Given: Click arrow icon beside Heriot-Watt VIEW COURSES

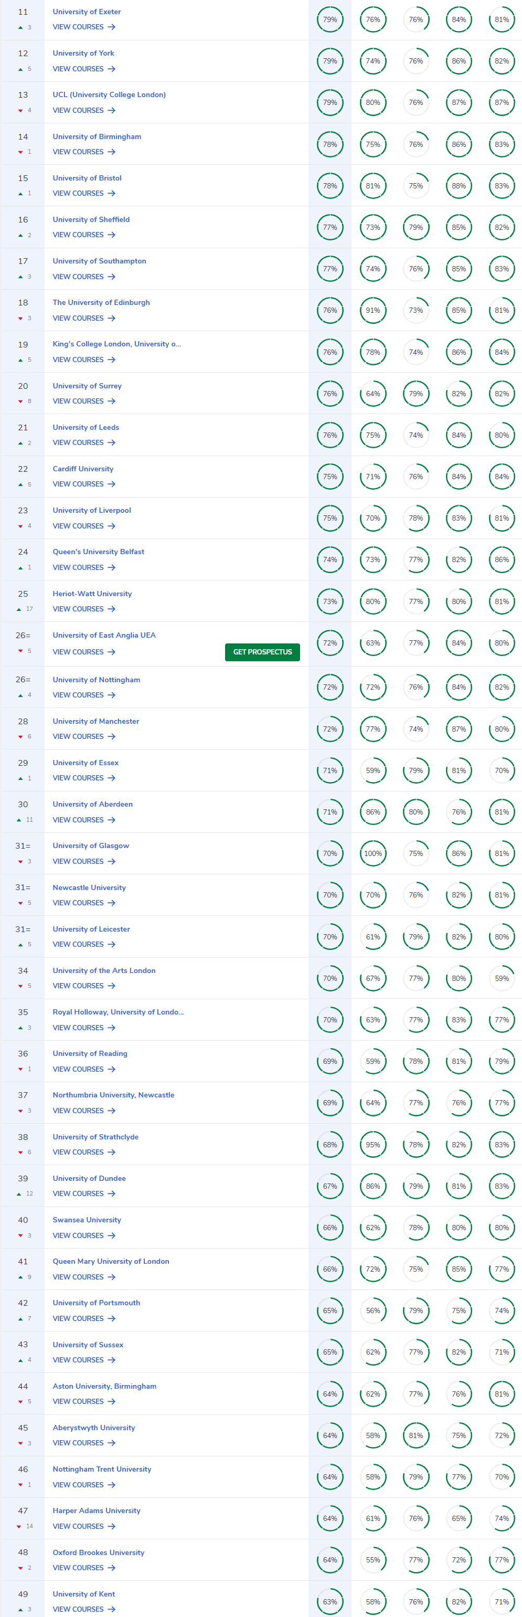Looking at the screenshot, I should 111,609.
